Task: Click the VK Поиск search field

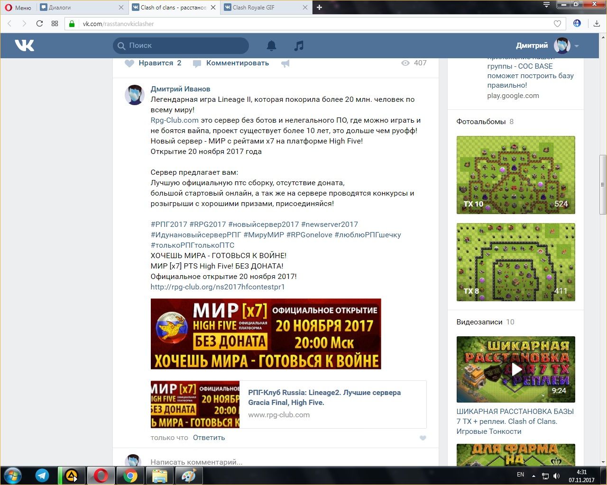Action: [x=181, y=45]
